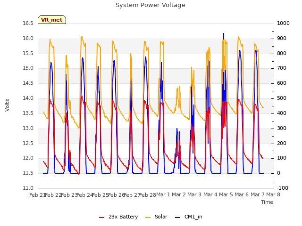The image size is (302, 226).
Task: Click the 'Solar' legend label
Action: coord(161,217)
